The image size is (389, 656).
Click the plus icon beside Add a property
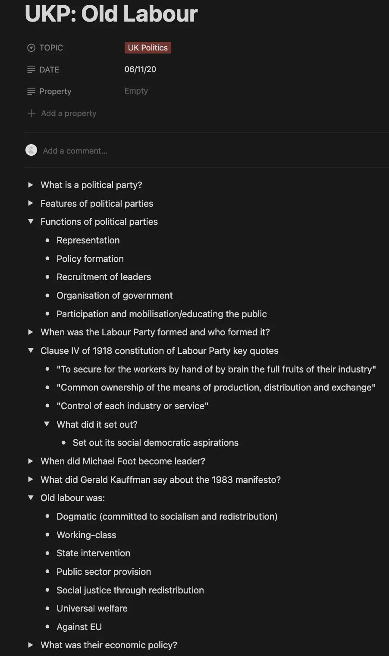click(31, 113)
